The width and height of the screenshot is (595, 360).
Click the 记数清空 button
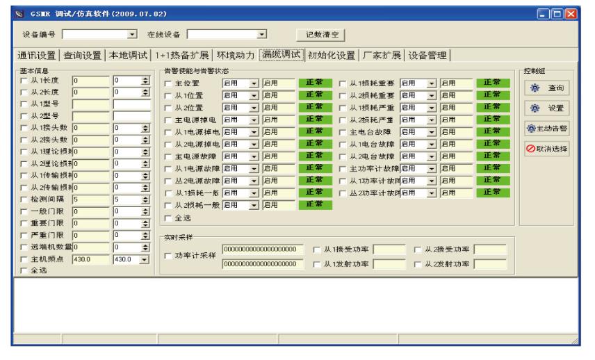321,33
